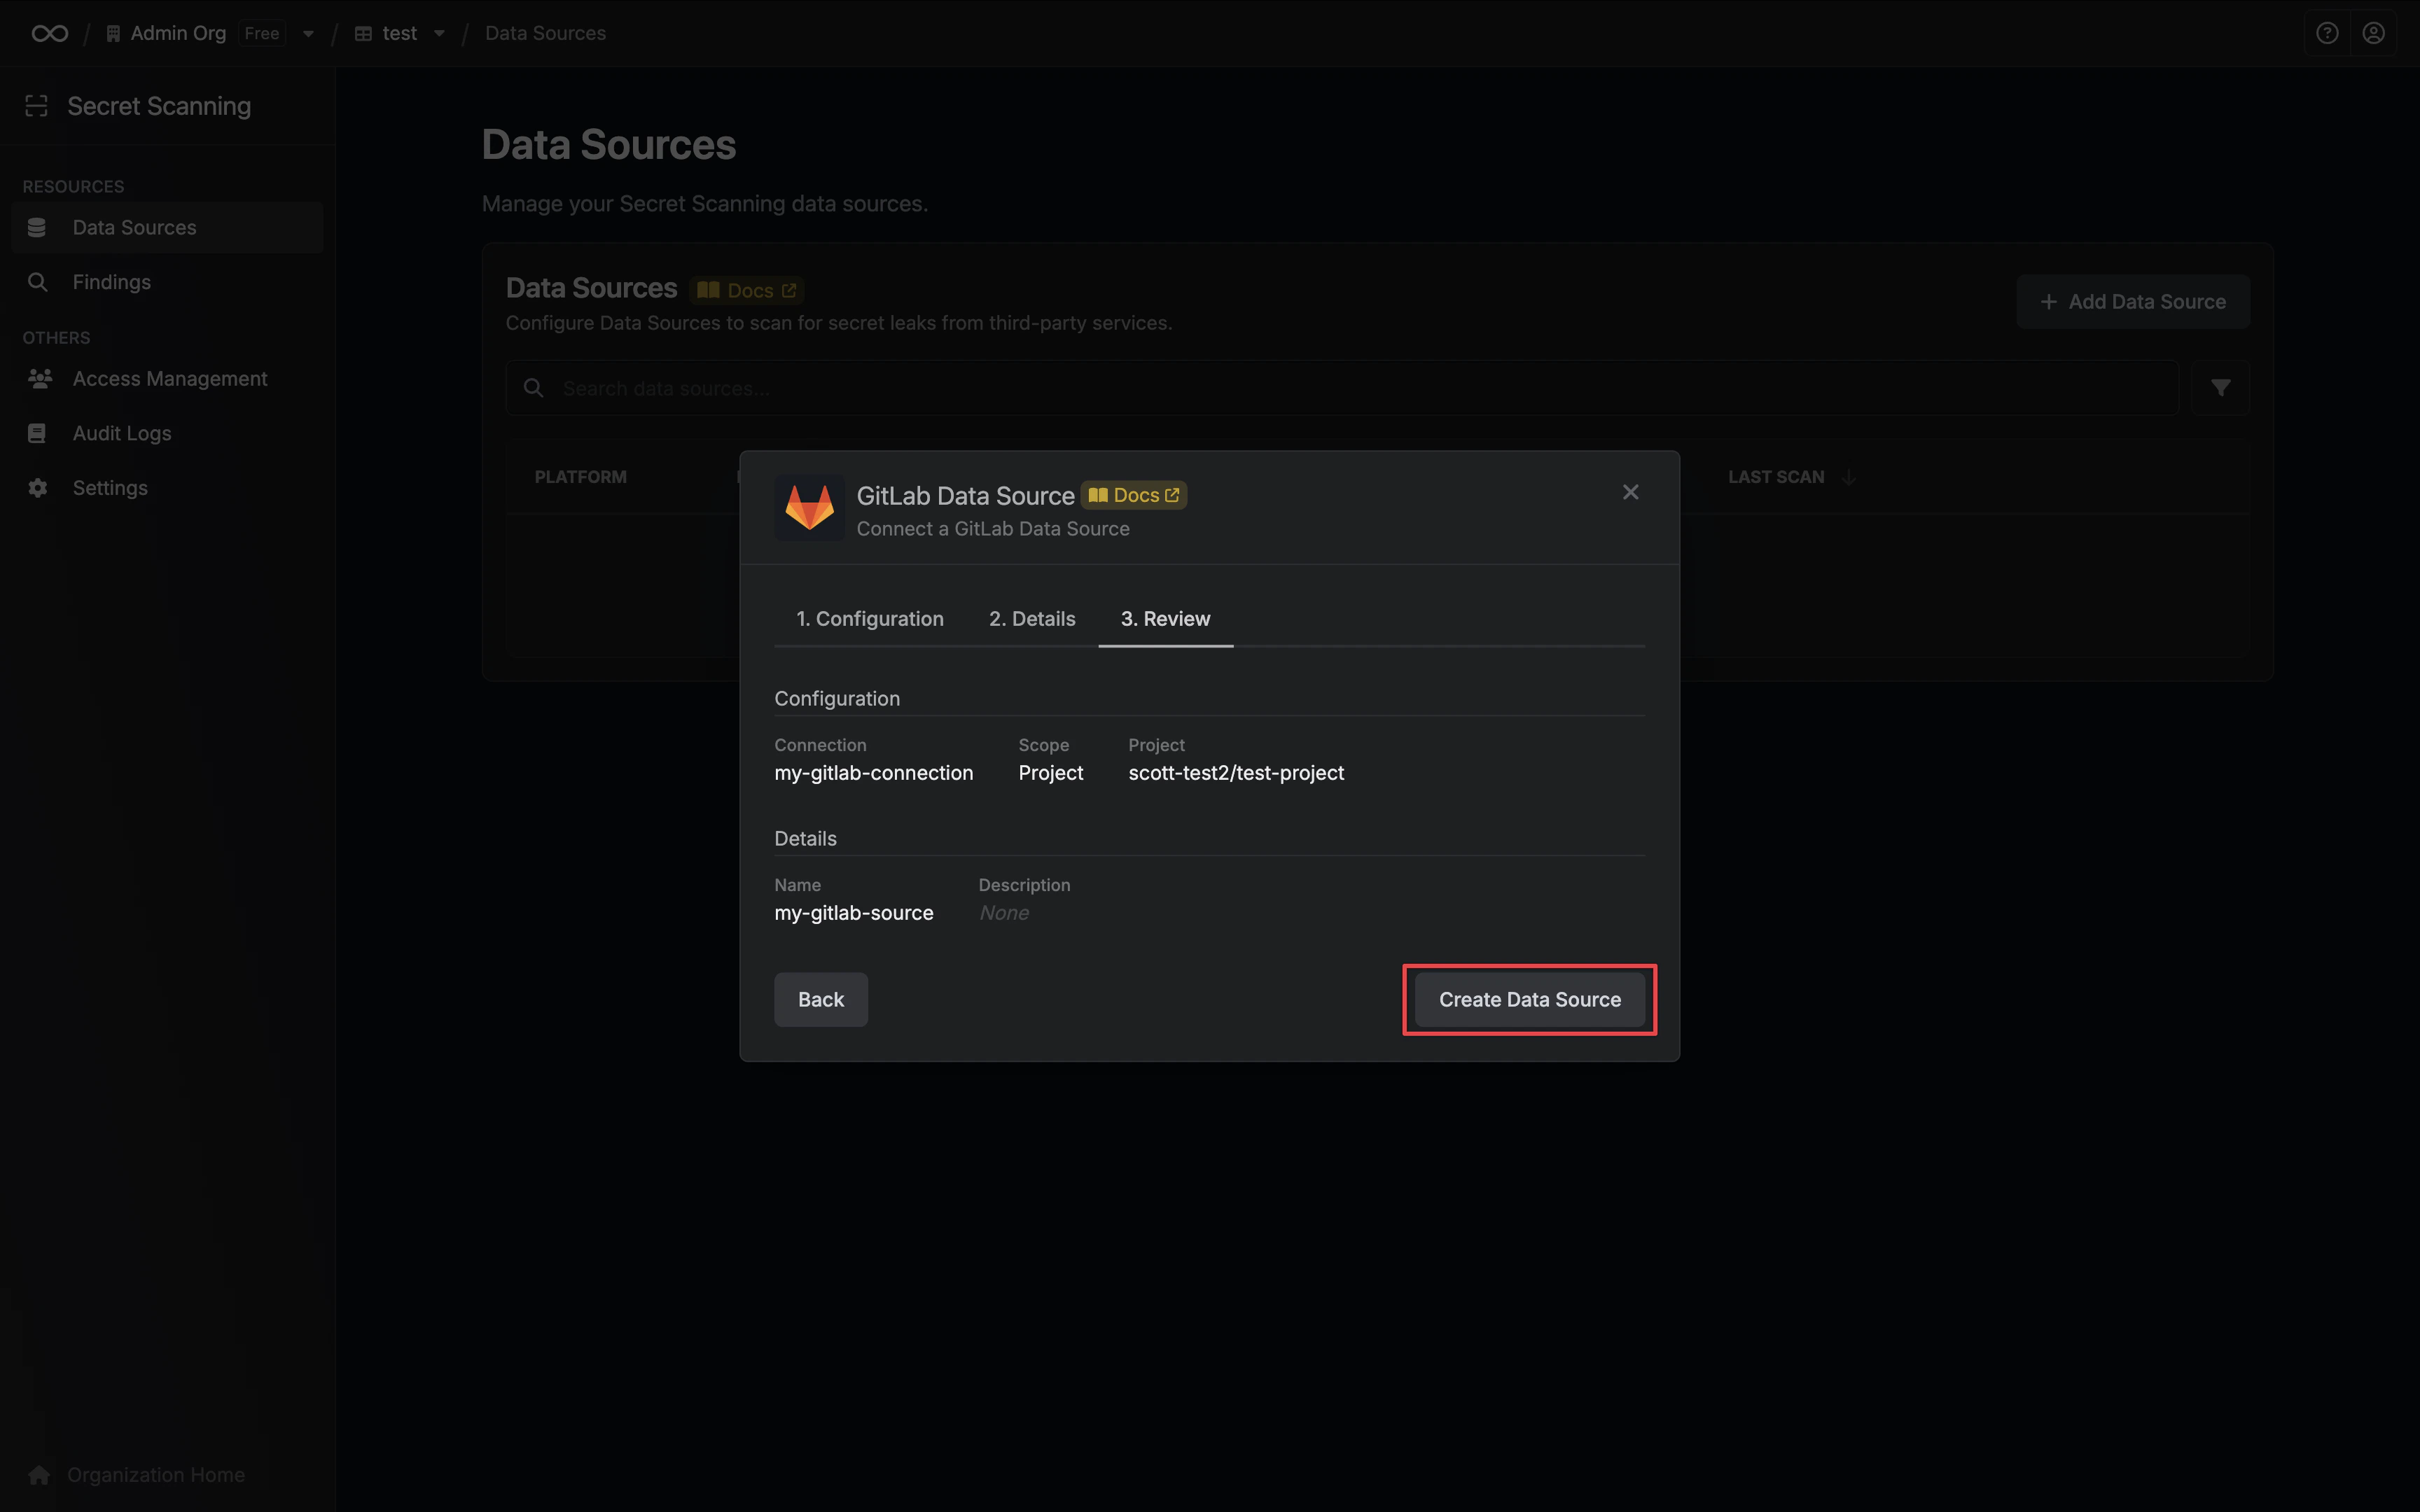2420x1512 pixels.
Task: Open the help question mark icon
Action: tap(2327, 33)
